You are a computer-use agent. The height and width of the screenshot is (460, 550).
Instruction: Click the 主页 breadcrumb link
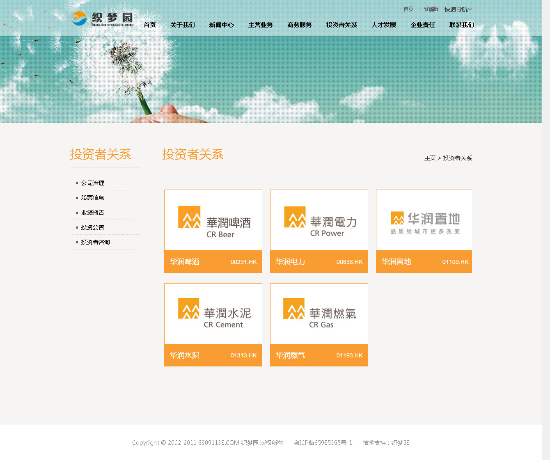point(430,158)
